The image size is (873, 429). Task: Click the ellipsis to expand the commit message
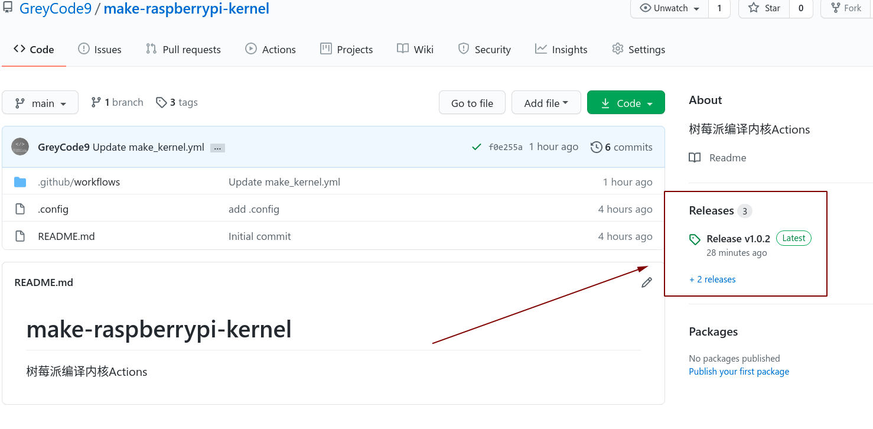click(217, 148)
